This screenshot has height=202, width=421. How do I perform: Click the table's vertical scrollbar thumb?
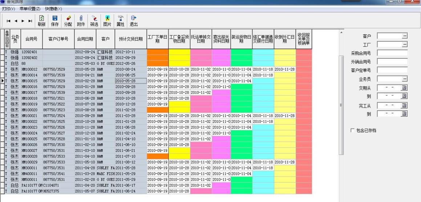point(341,105)
